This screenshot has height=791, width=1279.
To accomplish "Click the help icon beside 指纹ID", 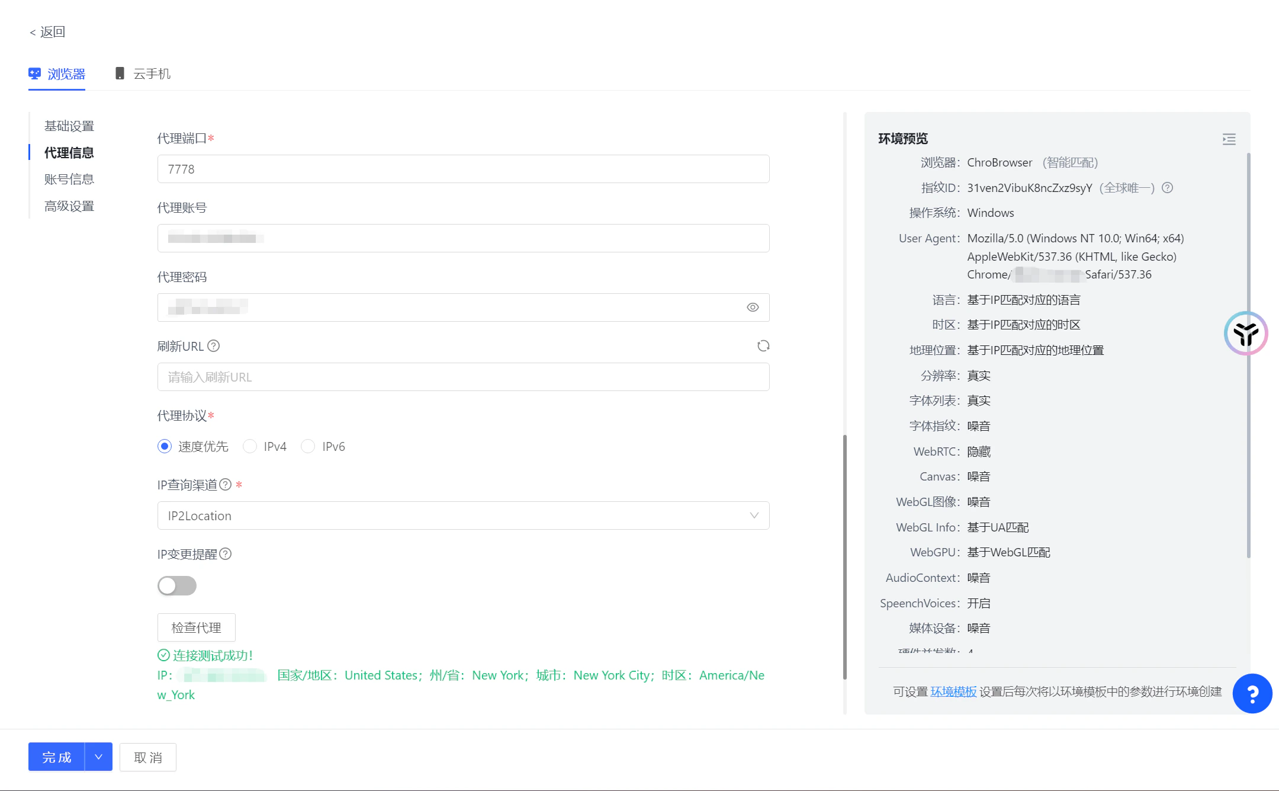I will pos(1167,188).
